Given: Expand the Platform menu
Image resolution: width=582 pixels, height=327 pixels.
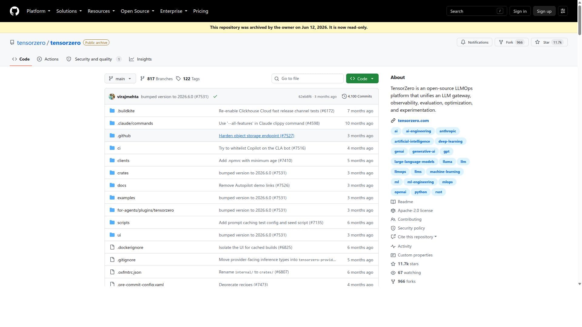Looking at the screenshot, I should [x=38, y=11].
